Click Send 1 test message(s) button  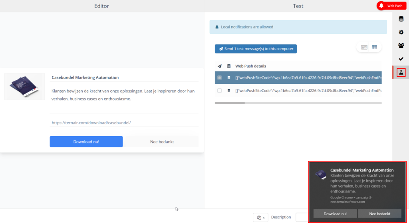point(256,49)
